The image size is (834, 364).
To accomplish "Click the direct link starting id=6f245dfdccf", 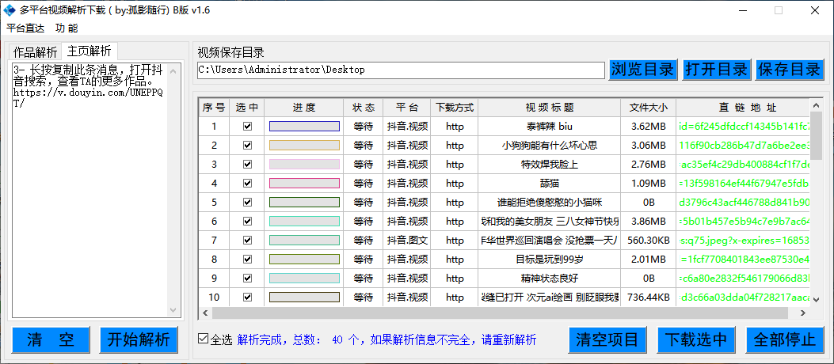I will click(743, 127).
